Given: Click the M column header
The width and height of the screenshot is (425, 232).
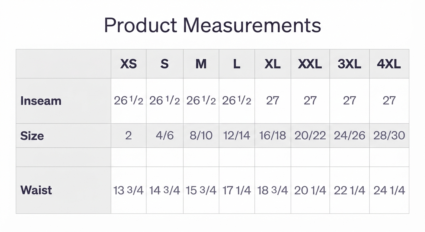Looking at the screenshot, I should click(x=201, y=64).
